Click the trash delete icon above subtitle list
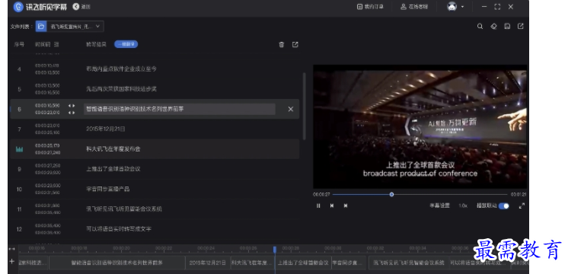 (282, 44)
